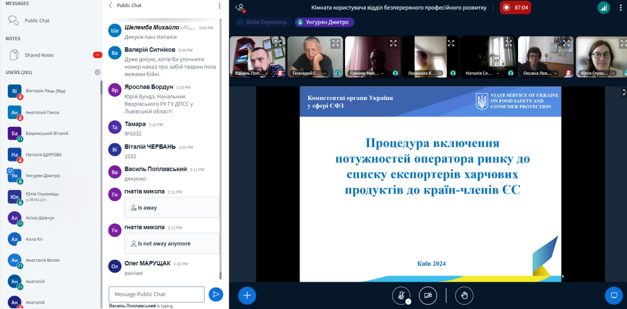Toggle the recording indicator 87:04
627x309 pixels.
click(x=515, y=7)
